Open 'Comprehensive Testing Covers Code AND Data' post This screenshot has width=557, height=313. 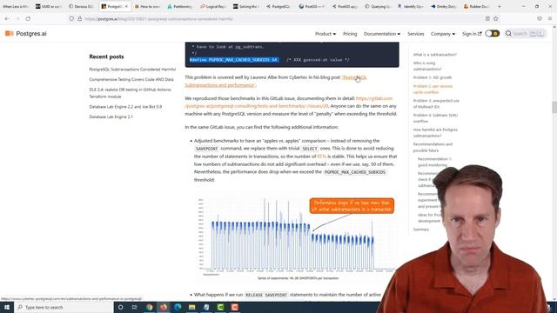tap(131, 79)
